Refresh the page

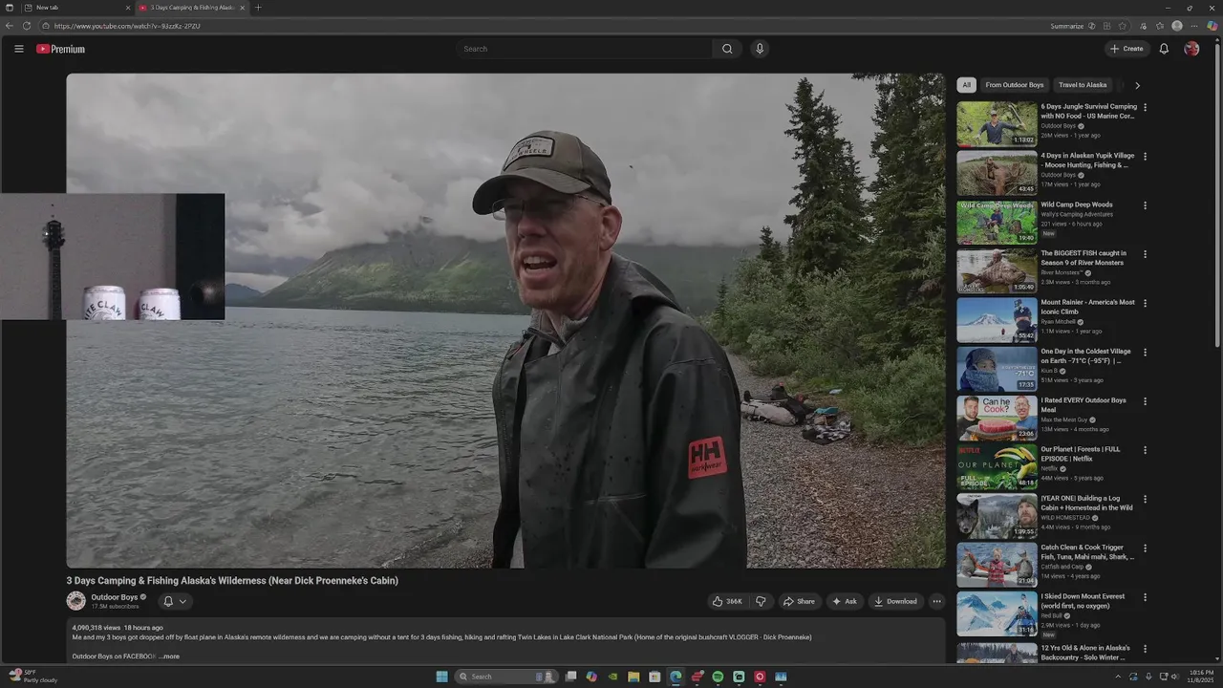coord(27,26)
